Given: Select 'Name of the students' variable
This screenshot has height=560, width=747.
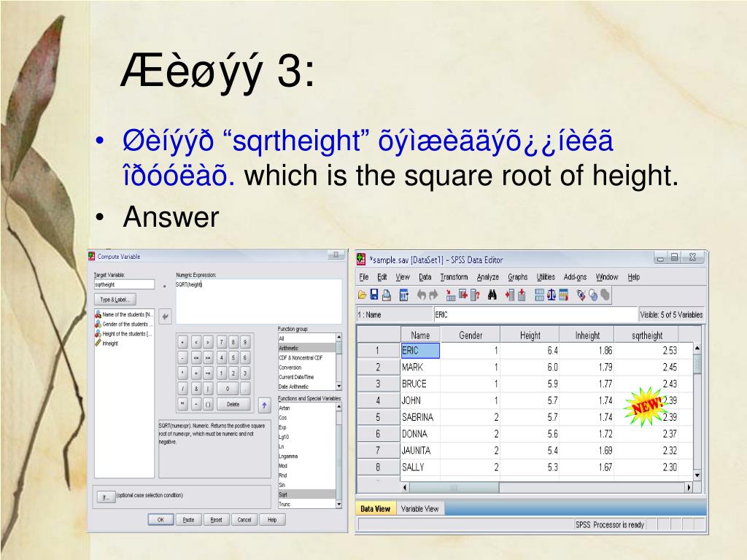Looking at the screenshot, I should (x=124, y=314).
